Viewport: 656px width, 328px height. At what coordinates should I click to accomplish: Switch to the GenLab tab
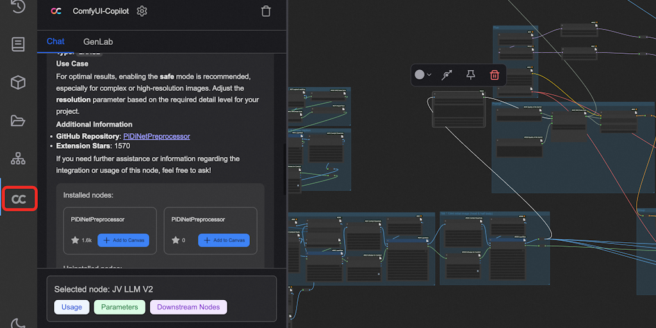[98, 42]
